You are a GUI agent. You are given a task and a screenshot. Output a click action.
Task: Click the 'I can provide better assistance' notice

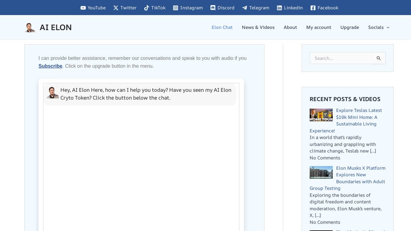click(142, 62)
